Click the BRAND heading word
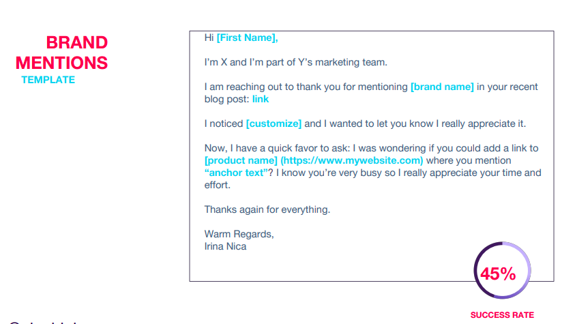Image resolution: width=575 pixels, height=324 pixels. tap(77, 42)
